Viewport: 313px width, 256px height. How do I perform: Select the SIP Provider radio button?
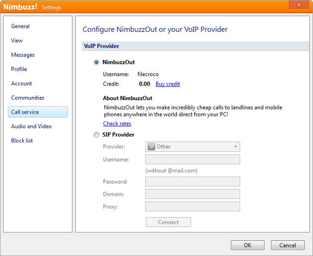[x=96, y=135]
